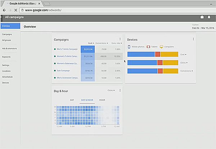Image resolution: width=216 pixels, height=149 pixels.
Task: Click the $2,912.34 cost cell
Action: click(x=88, y=49)
